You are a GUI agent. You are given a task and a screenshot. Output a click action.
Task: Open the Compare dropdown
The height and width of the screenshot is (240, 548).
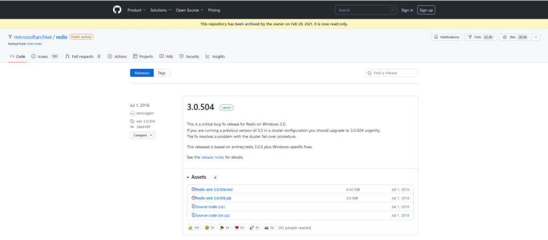(142, 135)
